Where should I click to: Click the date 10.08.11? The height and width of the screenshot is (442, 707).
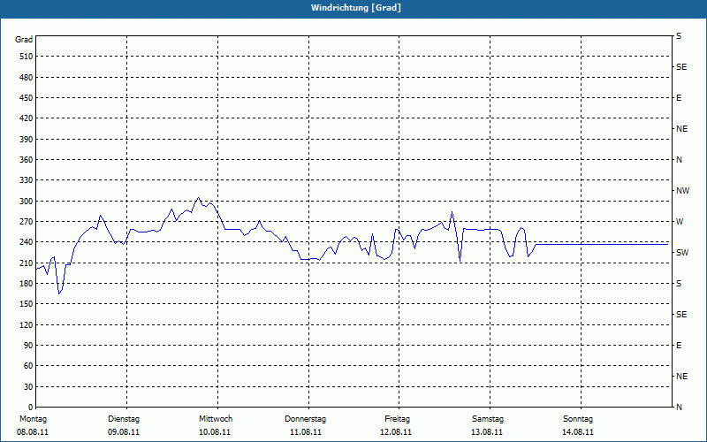coord(215,432)
